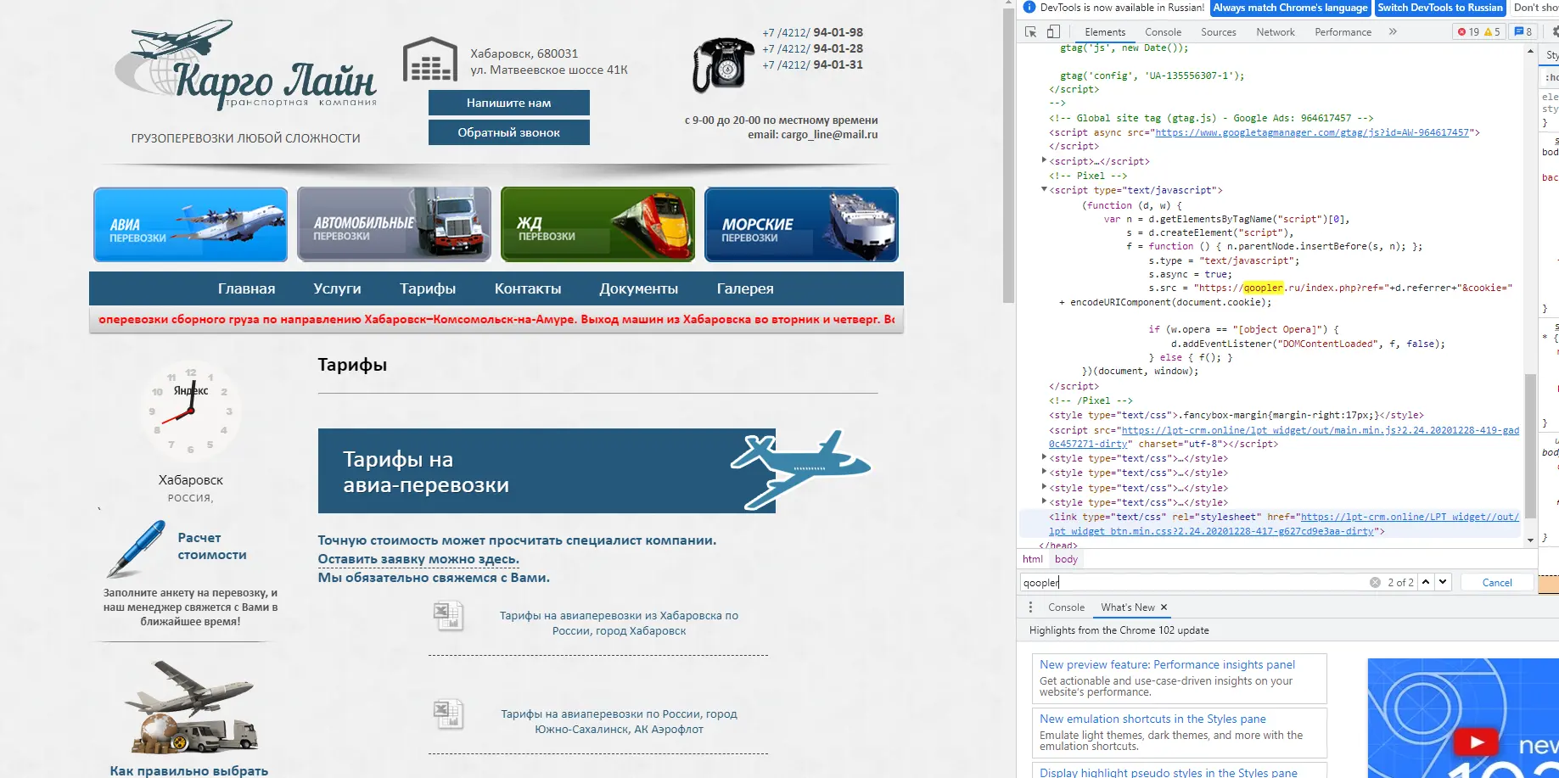Open the ЖД перевозки banner
The width and height of the screenshot is (1559, 778).
[x=597, y=224]
